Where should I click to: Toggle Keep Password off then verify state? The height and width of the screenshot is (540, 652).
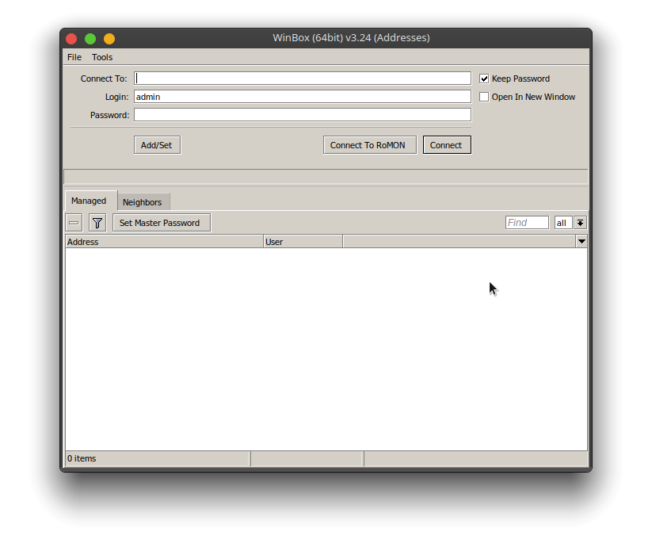pyautogui.click(x=484, y=78)
